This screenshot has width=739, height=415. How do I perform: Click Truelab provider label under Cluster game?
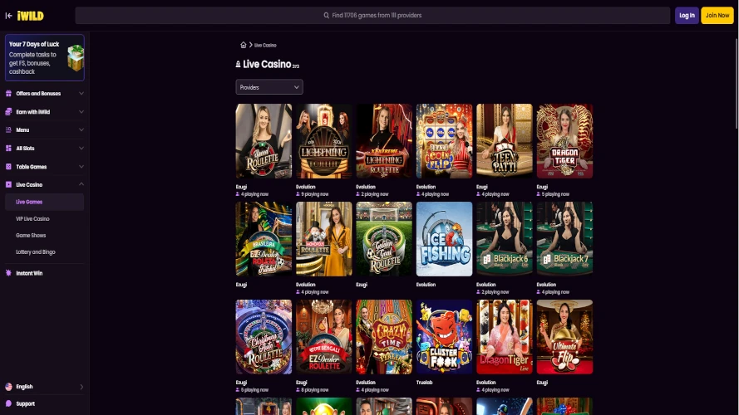click(x=424, y=383)
